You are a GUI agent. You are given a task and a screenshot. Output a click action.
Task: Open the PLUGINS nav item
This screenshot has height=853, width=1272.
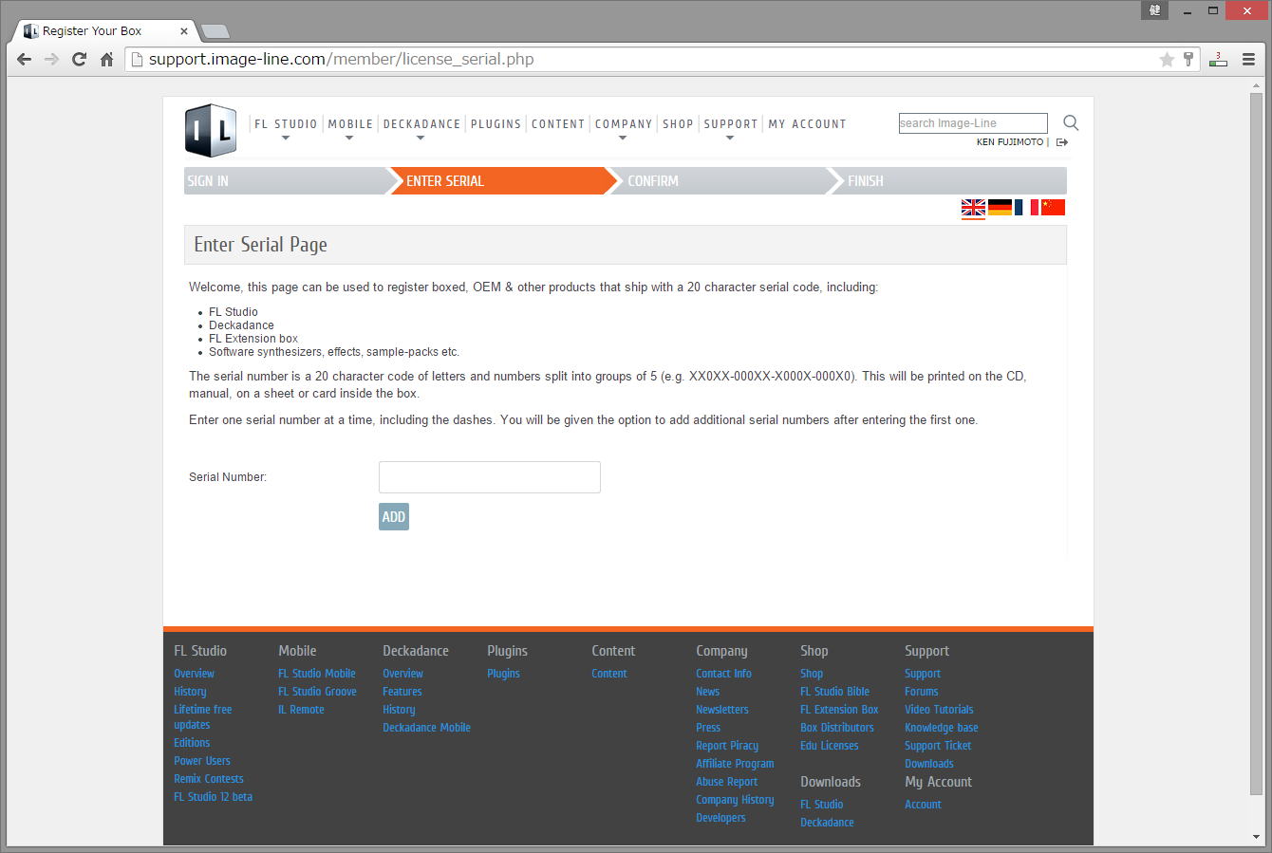(496, 124)
